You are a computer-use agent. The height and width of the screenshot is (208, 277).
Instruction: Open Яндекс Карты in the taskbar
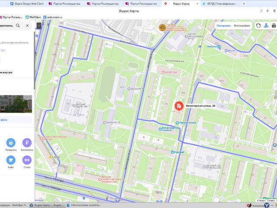point(47,205)
